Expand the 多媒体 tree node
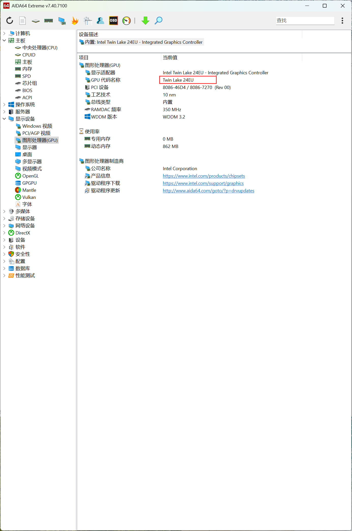 [4, 211]
